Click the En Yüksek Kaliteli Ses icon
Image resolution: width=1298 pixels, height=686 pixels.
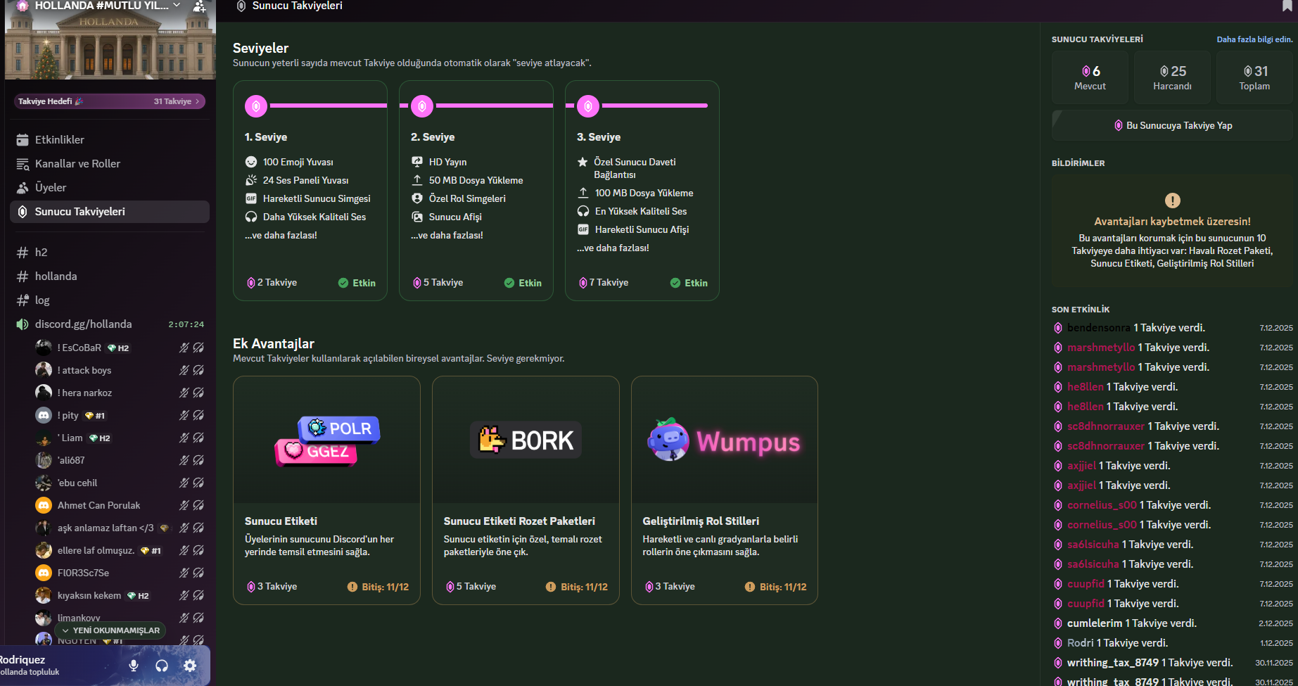click(583, 211)
